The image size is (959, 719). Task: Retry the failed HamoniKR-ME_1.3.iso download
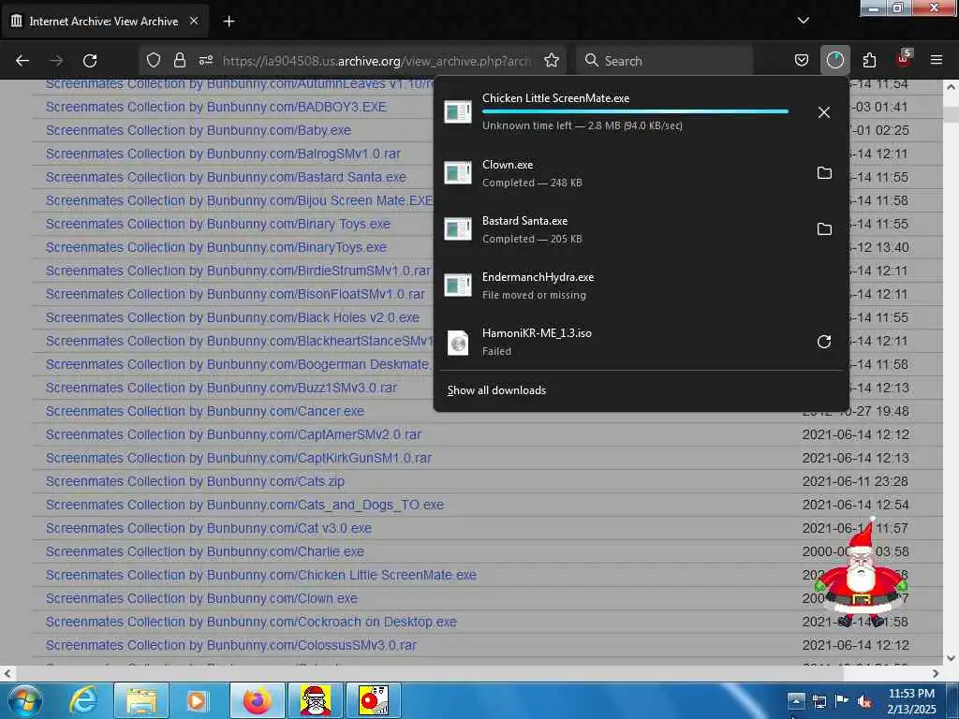[x=824, y=342]
